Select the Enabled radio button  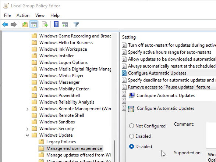pyautogui.click(x=132, y=136)
